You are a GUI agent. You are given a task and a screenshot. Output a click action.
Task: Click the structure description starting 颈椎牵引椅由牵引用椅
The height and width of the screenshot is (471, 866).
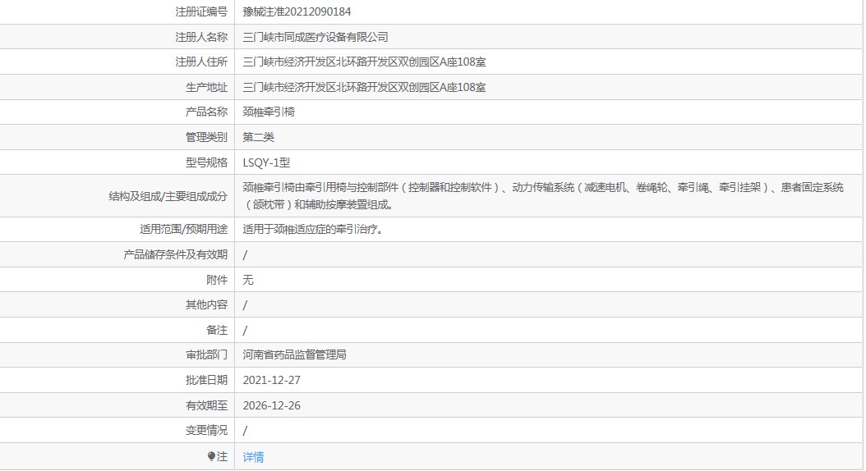[x=543, y=196]
